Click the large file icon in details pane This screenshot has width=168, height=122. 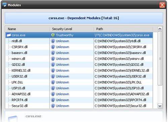(x=13, y=119)
